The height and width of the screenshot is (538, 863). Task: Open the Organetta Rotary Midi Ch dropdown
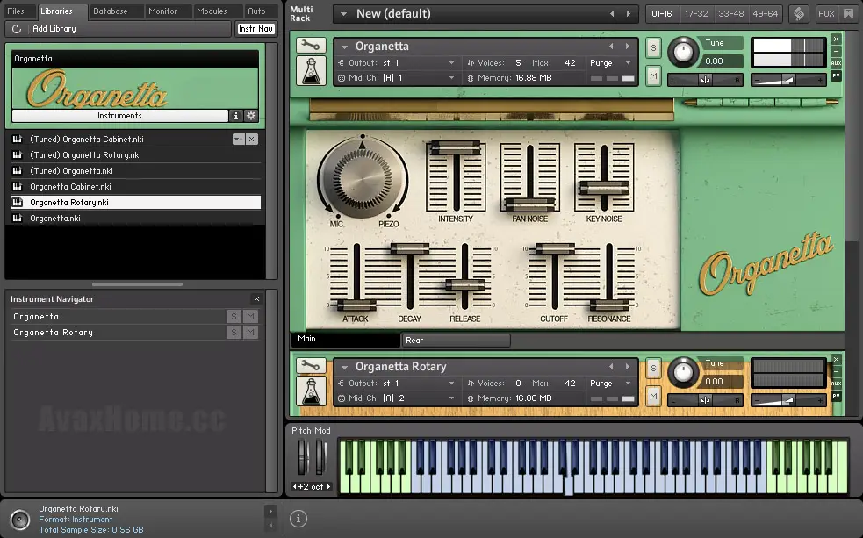451,398
